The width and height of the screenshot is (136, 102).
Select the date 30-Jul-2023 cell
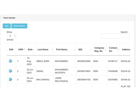[x=30, y=80]
